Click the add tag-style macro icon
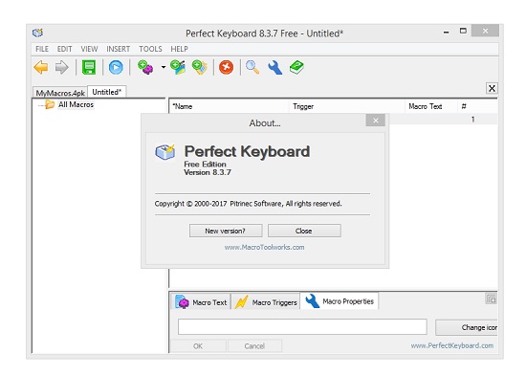Viewport: 526px width, 376px height. 200,67
